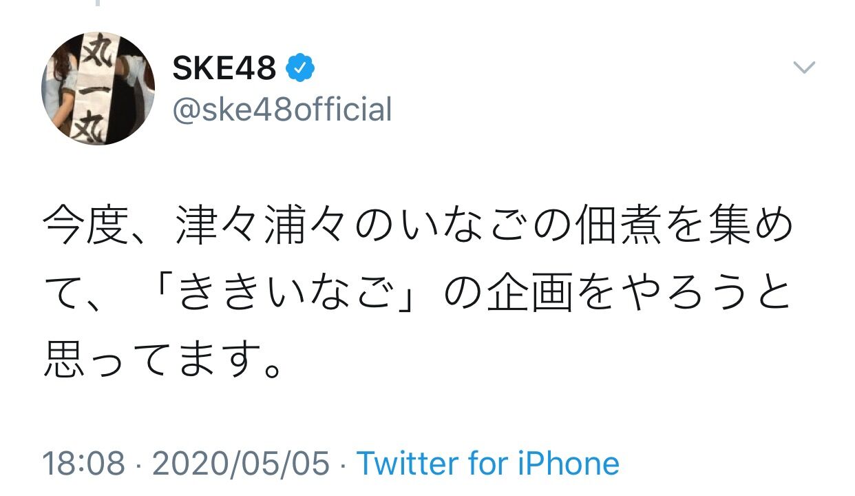Click the Twitter for iPhone source link

(x=487, y=463)
